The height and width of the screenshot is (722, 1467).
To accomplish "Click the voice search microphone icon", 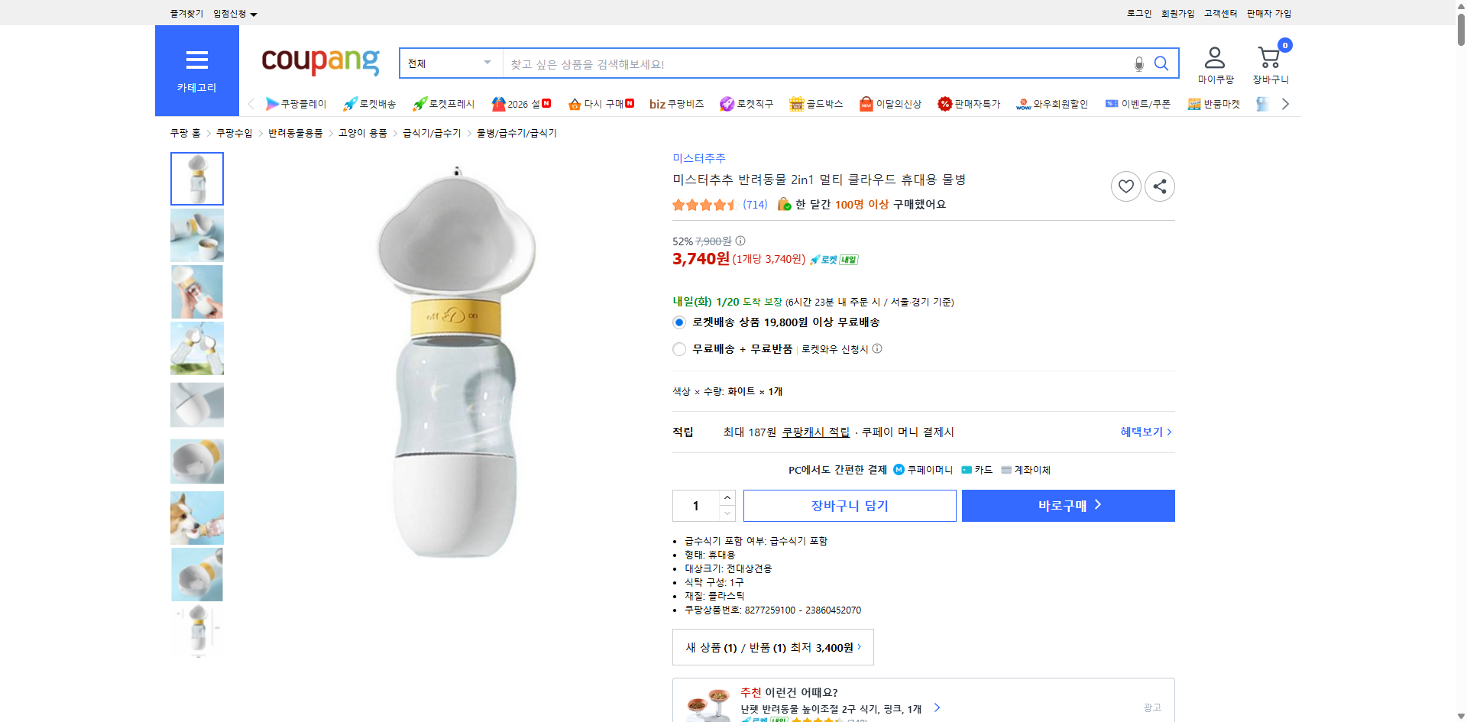I will click(1138, 63).
